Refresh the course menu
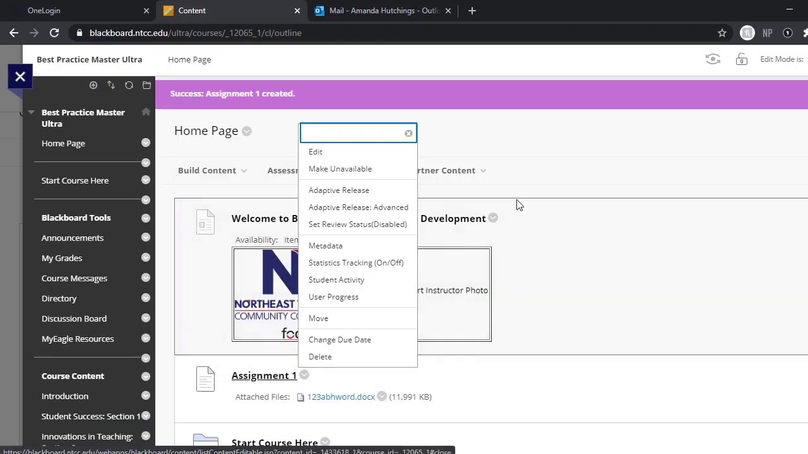The height and width of the screenshot is (454, 808). (x=129, y=85)
